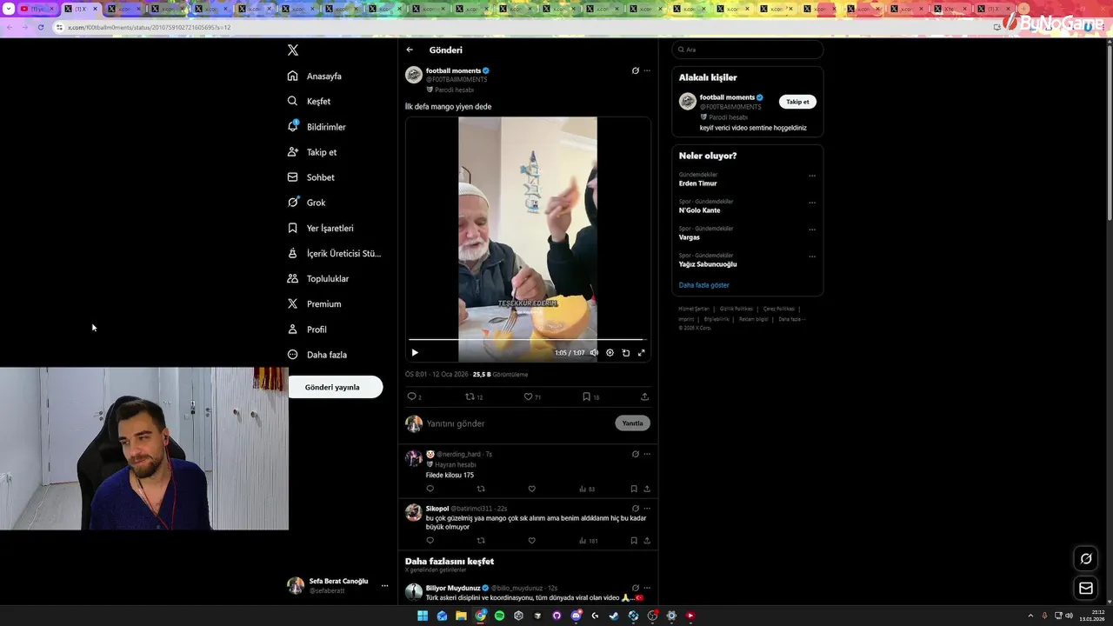Viewport: 1113px width, 626px height.
Task: Open main post three-dot menu
Action: click(647, 70)
